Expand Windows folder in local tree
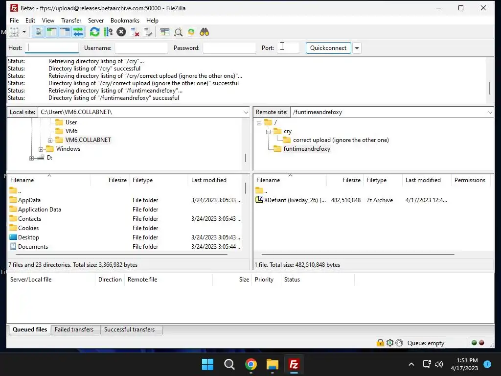Viewport: 501px width, 376px height. 41,149
